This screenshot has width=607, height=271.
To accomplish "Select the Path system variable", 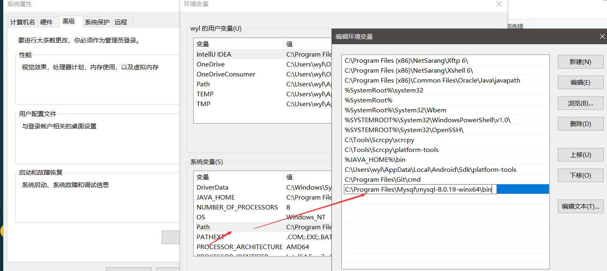I will click(x=263, y=227).
